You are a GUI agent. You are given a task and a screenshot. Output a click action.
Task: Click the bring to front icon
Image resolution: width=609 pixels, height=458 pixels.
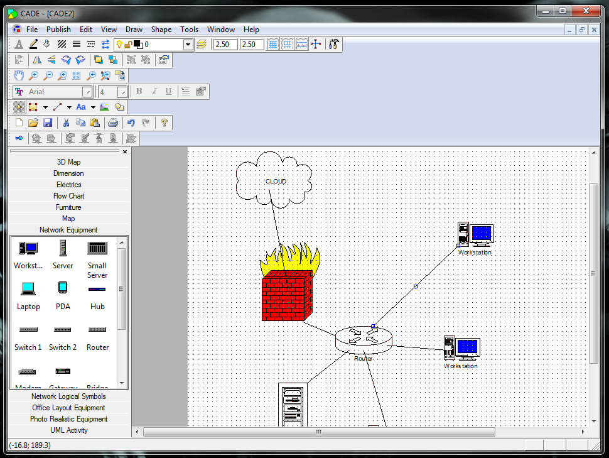(99, 60)
